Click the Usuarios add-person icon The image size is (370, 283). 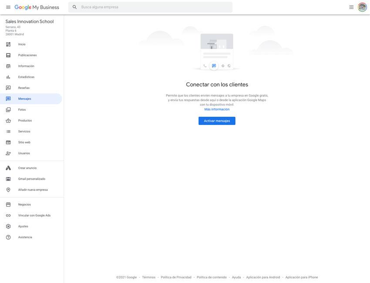8,153
